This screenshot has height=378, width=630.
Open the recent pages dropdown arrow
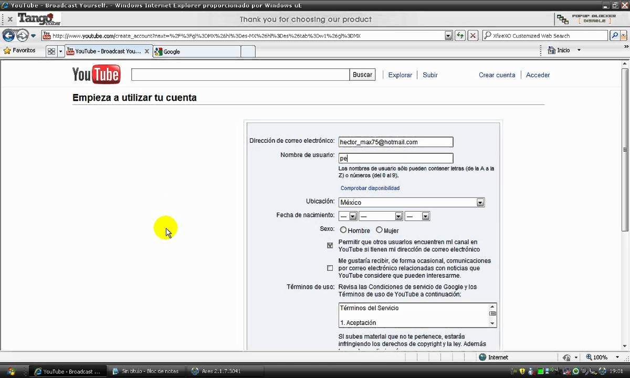(x=33, y=36)
